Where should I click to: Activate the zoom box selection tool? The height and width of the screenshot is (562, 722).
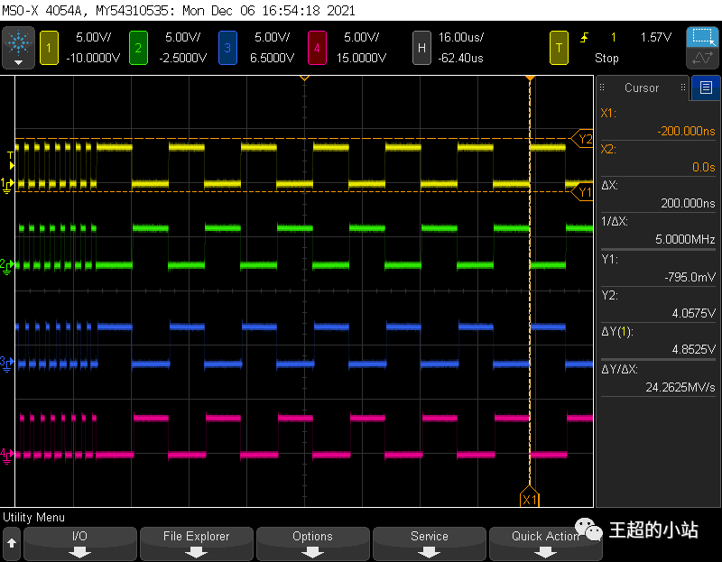[701, 38]
